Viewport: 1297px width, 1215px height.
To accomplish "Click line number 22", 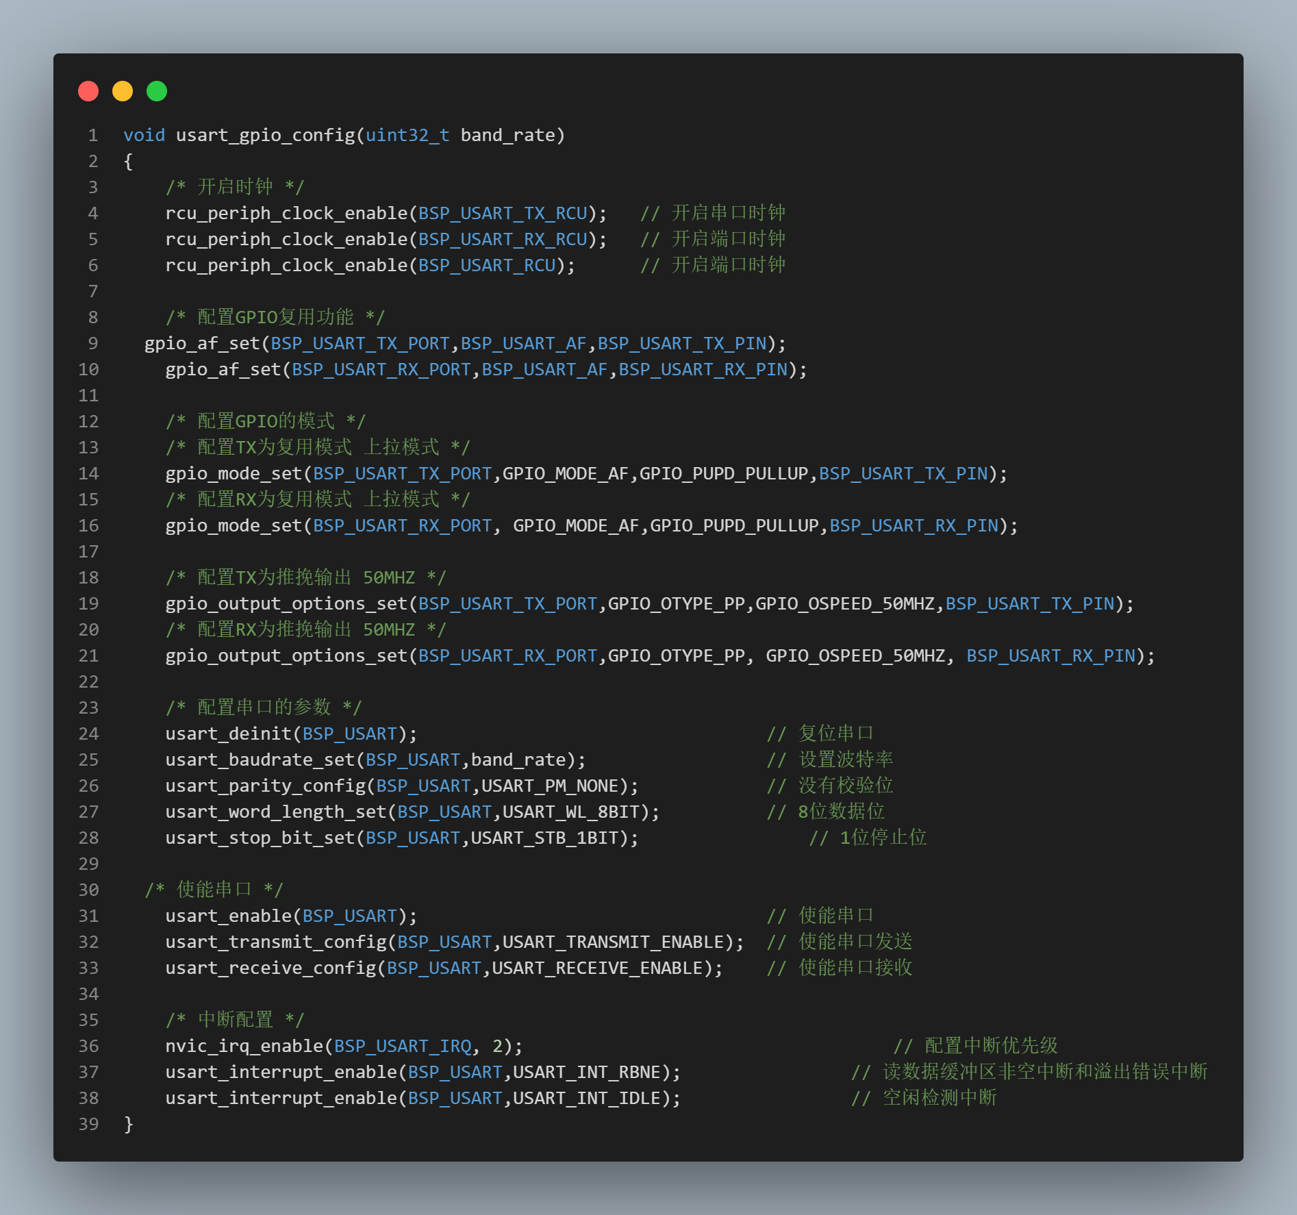I will [x=89, y=682].
